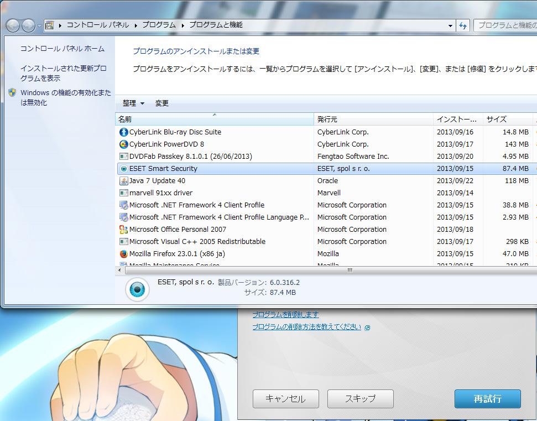Click Marvell publisher cell

(329, 193)
